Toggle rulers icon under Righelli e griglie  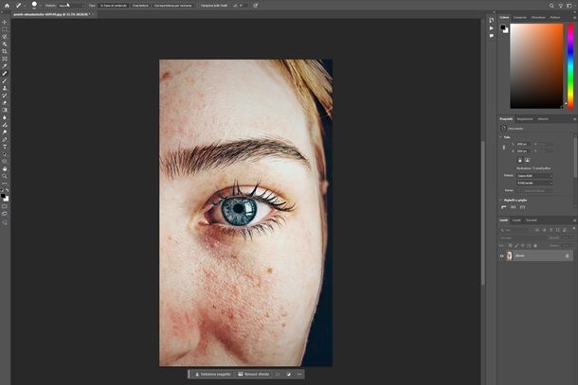click(x=504, y=207)
